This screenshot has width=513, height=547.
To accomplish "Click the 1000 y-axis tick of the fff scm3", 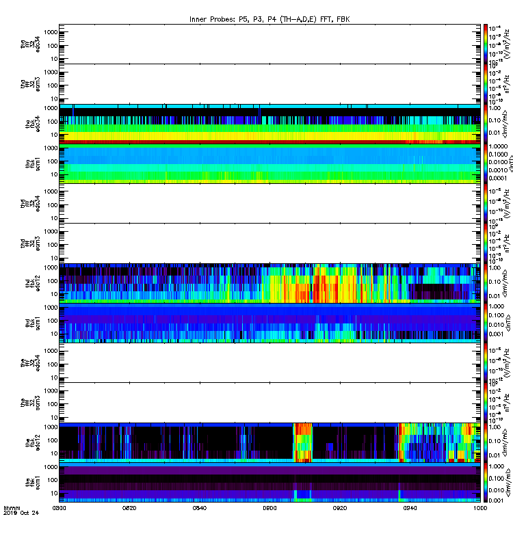I will 51,390.
